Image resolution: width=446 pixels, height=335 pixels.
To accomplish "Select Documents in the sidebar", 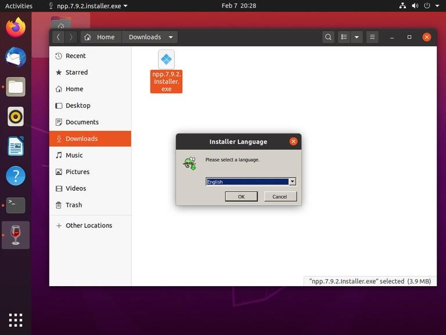I will (82, 122).
